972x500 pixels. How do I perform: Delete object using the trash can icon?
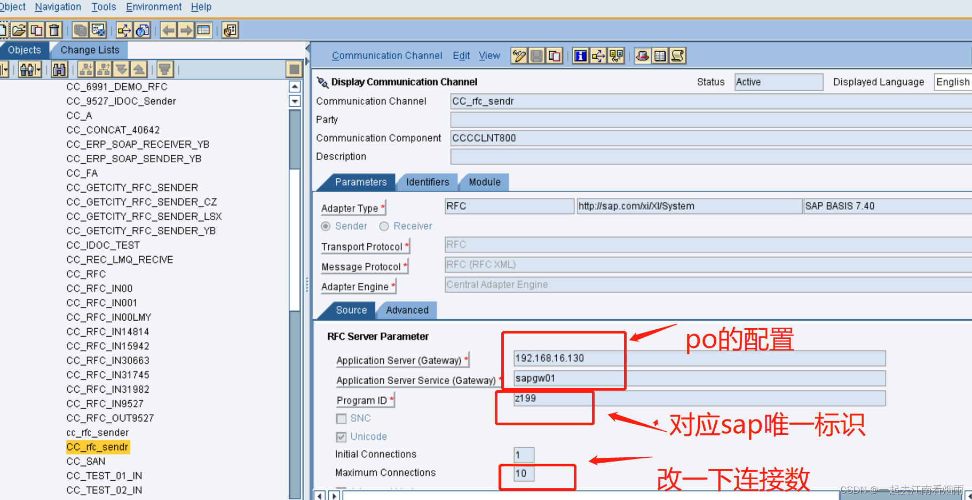pos(54,30)
